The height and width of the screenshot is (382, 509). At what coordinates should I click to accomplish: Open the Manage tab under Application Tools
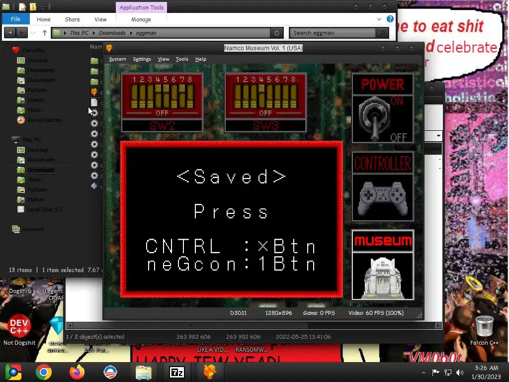141,19
